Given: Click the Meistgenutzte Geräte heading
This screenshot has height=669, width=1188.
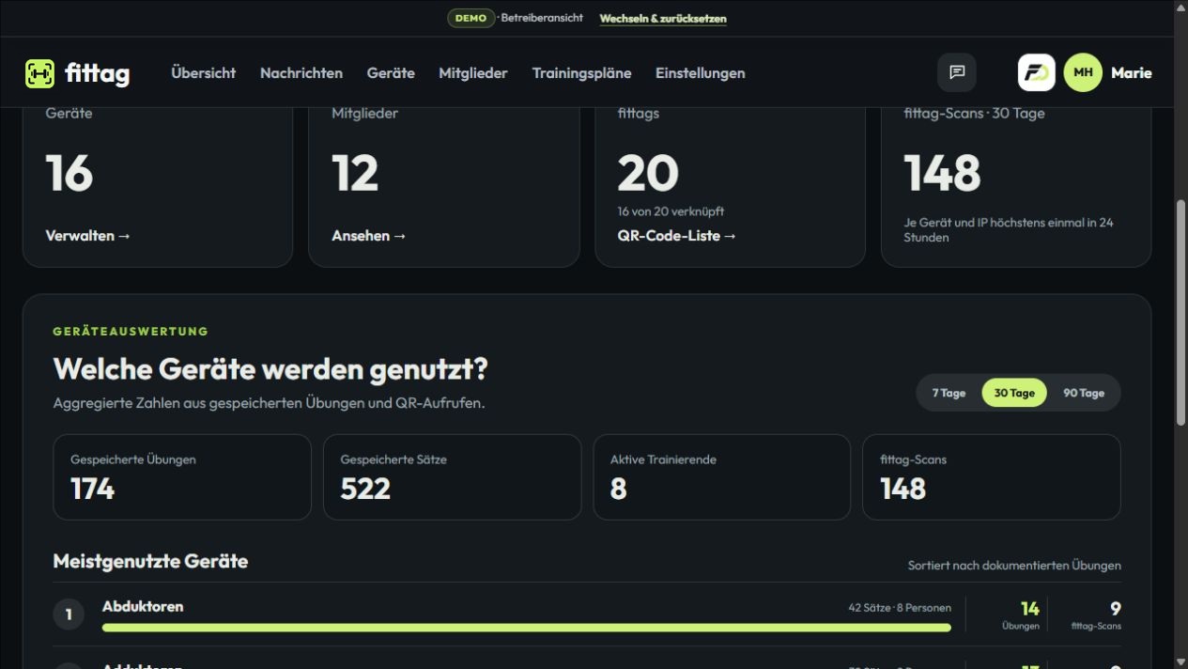Looking at the screenshot, I should 150,562.
